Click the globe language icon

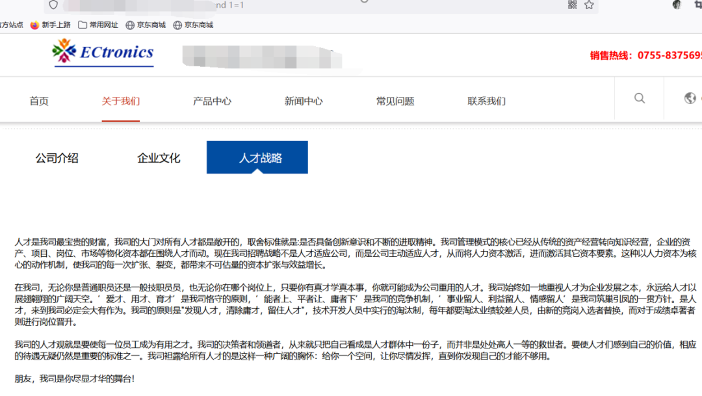(x=690, y=98)
